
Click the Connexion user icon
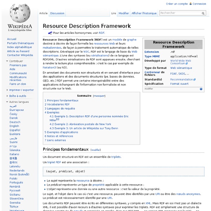pos(191,4)
